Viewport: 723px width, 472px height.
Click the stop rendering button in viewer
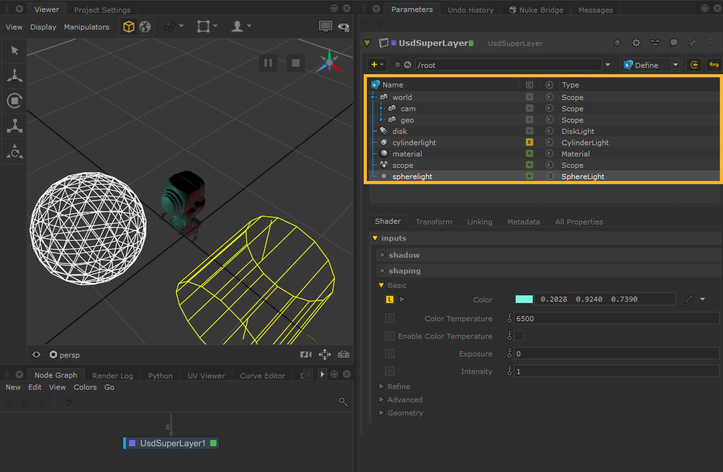coord(296,62)
